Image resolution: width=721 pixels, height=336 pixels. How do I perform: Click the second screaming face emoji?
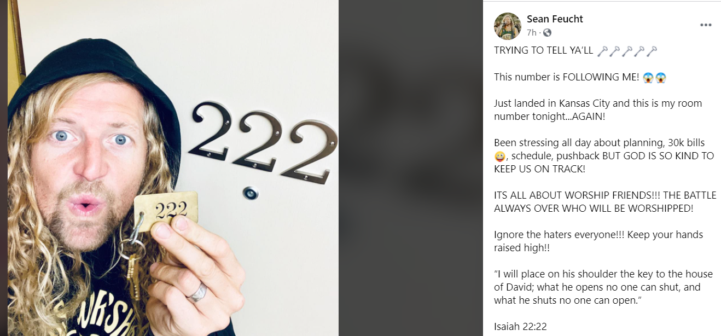[x=660, y=77]
